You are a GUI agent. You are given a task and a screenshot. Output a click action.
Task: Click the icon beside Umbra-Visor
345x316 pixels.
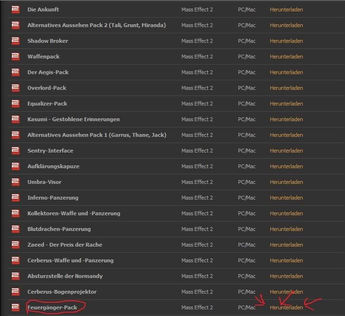[x=15, y=182]
